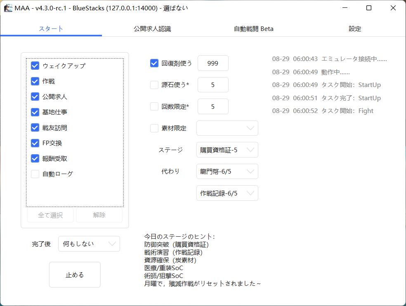Click the 解除 button

99,215
